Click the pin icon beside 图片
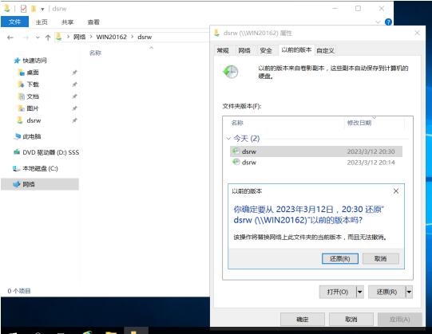432x334 pixels. coord(74,108)
